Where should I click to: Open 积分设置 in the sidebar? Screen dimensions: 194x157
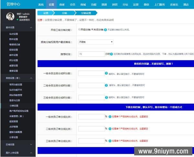14,60
